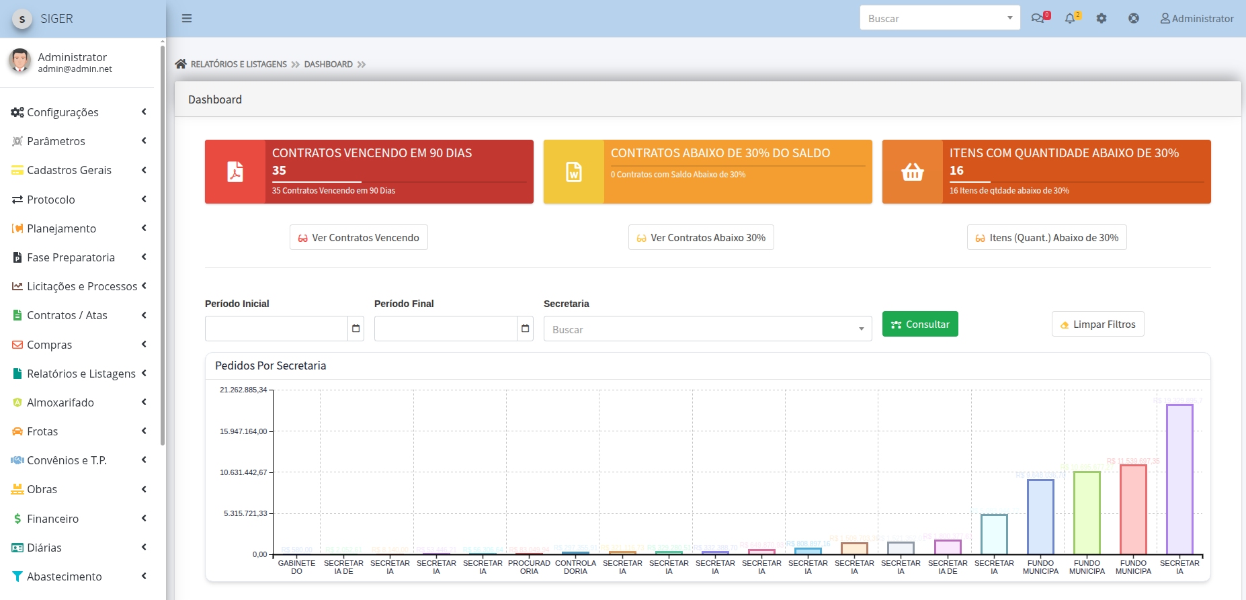1246x600 pixels.
Task: Click the Limpar Filtros button
Action: 1097,325
